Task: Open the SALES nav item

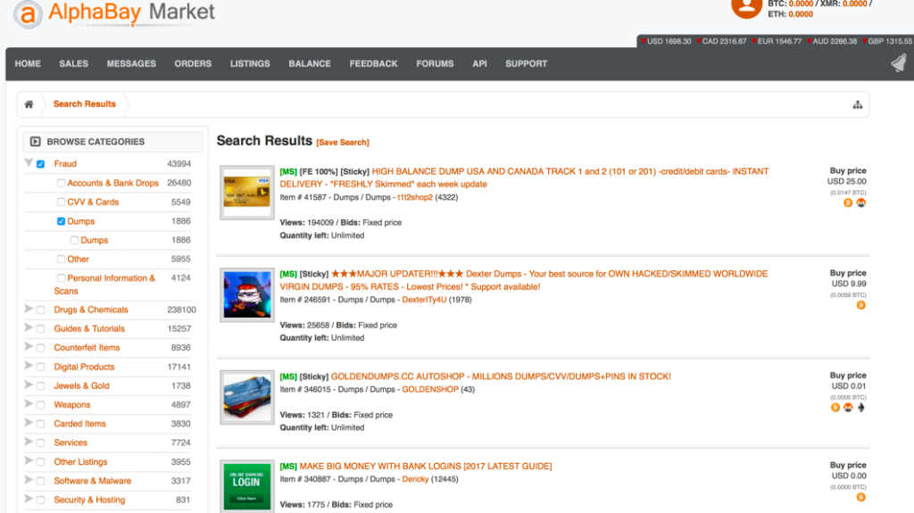Action: [x=73, y=63]
